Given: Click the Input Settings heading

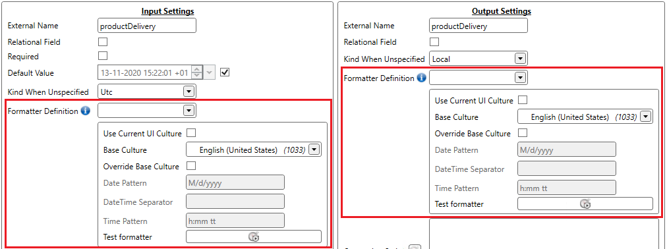Looking at the screenshot, I should click(167, 11).
